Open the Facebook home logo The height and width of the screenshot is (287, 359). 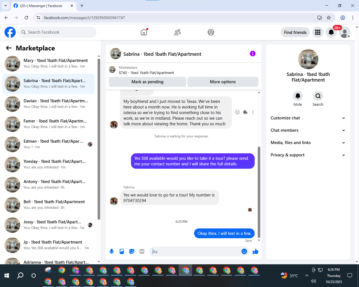[x=10, y=32]
